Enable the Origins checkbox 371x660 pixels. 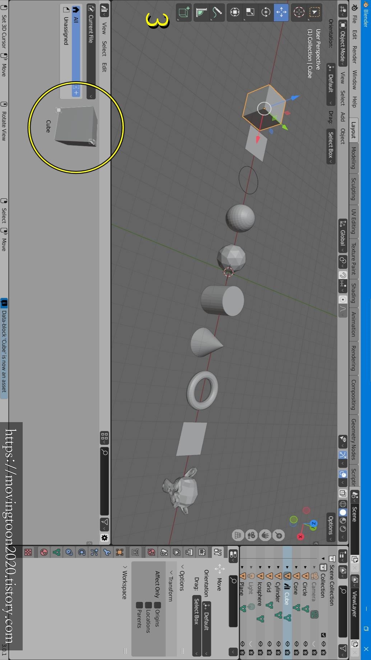[157, 605]
